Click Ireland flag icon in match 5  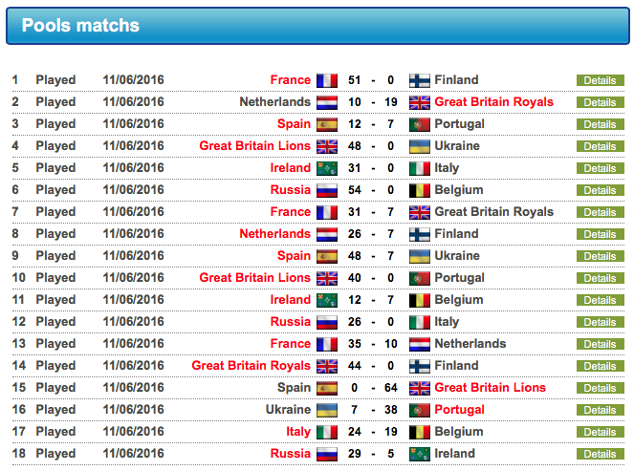click(327, 168)
